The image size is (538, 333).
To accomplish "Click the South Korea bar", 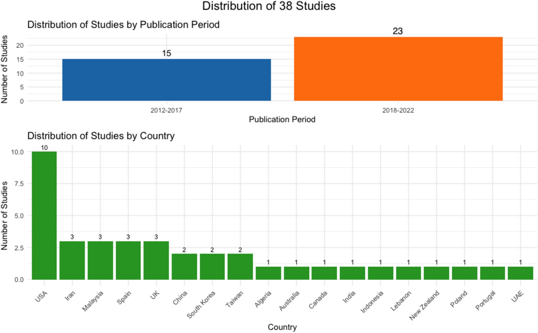I will 212,267.
